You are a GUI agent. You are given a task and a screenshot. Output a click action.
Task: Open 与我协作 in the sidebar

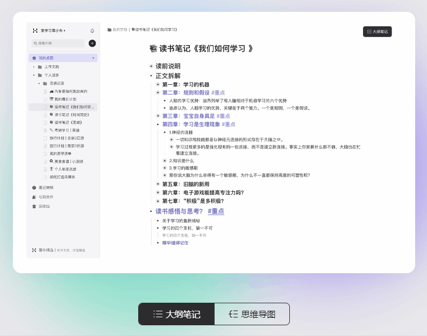(46, 197)
